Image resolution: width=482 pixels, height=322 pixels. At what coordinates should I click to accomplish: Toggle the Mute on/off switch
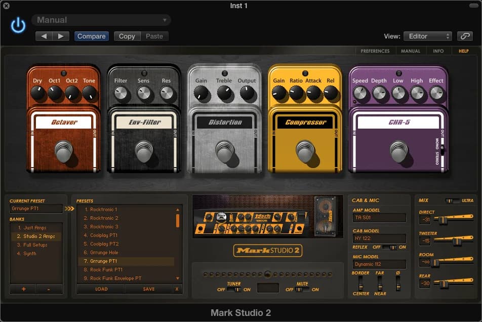pos(302,289)
